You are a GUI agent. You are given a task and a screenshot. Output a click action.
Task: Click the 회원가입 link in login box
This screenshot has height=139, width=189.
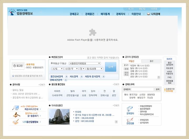pyautogui.click(x=30, y=65)
